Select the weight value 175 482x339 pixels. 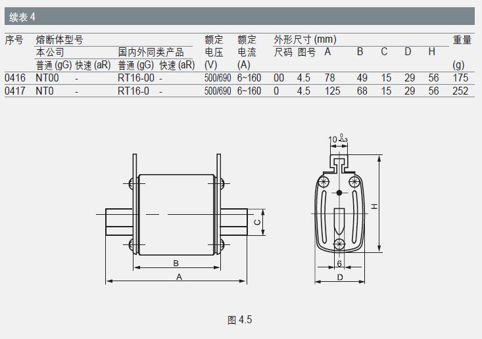[461, 78]
